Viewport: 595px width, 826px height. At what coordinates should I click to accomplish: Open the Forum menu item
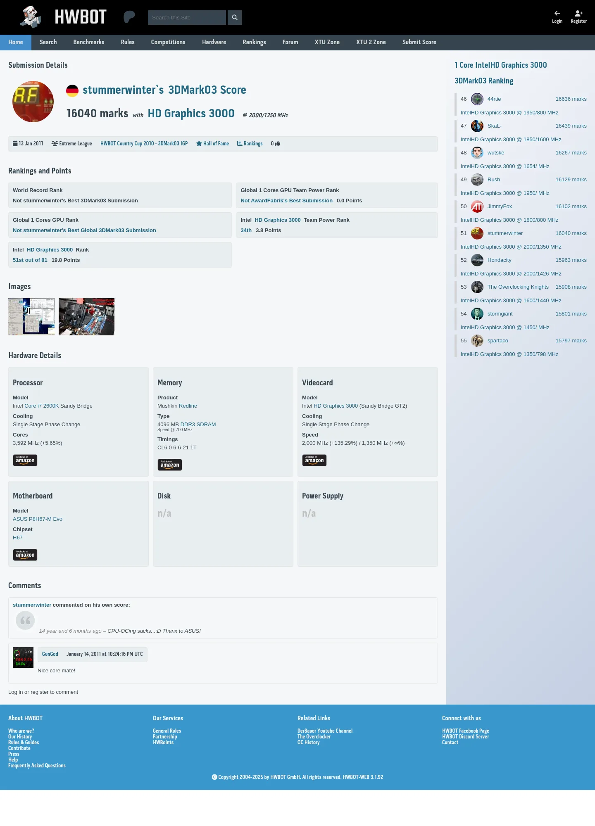pyautogui.click(x=290, y=42)
